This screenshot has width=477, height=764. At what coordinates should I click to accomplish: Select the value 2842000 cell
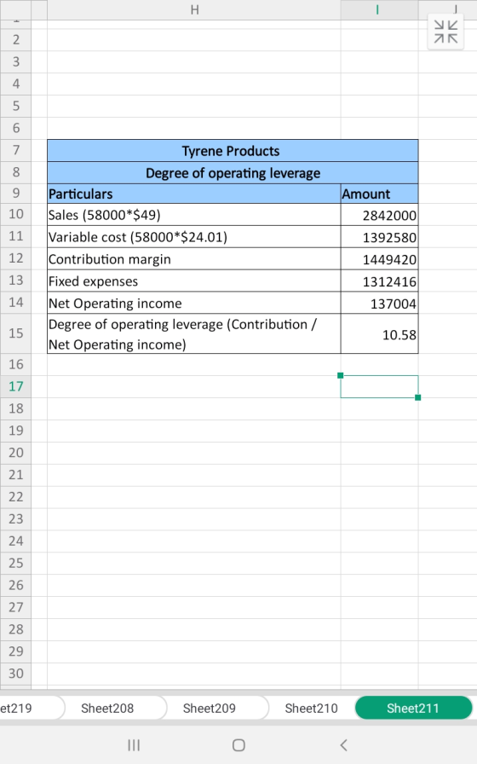[379, 214]
